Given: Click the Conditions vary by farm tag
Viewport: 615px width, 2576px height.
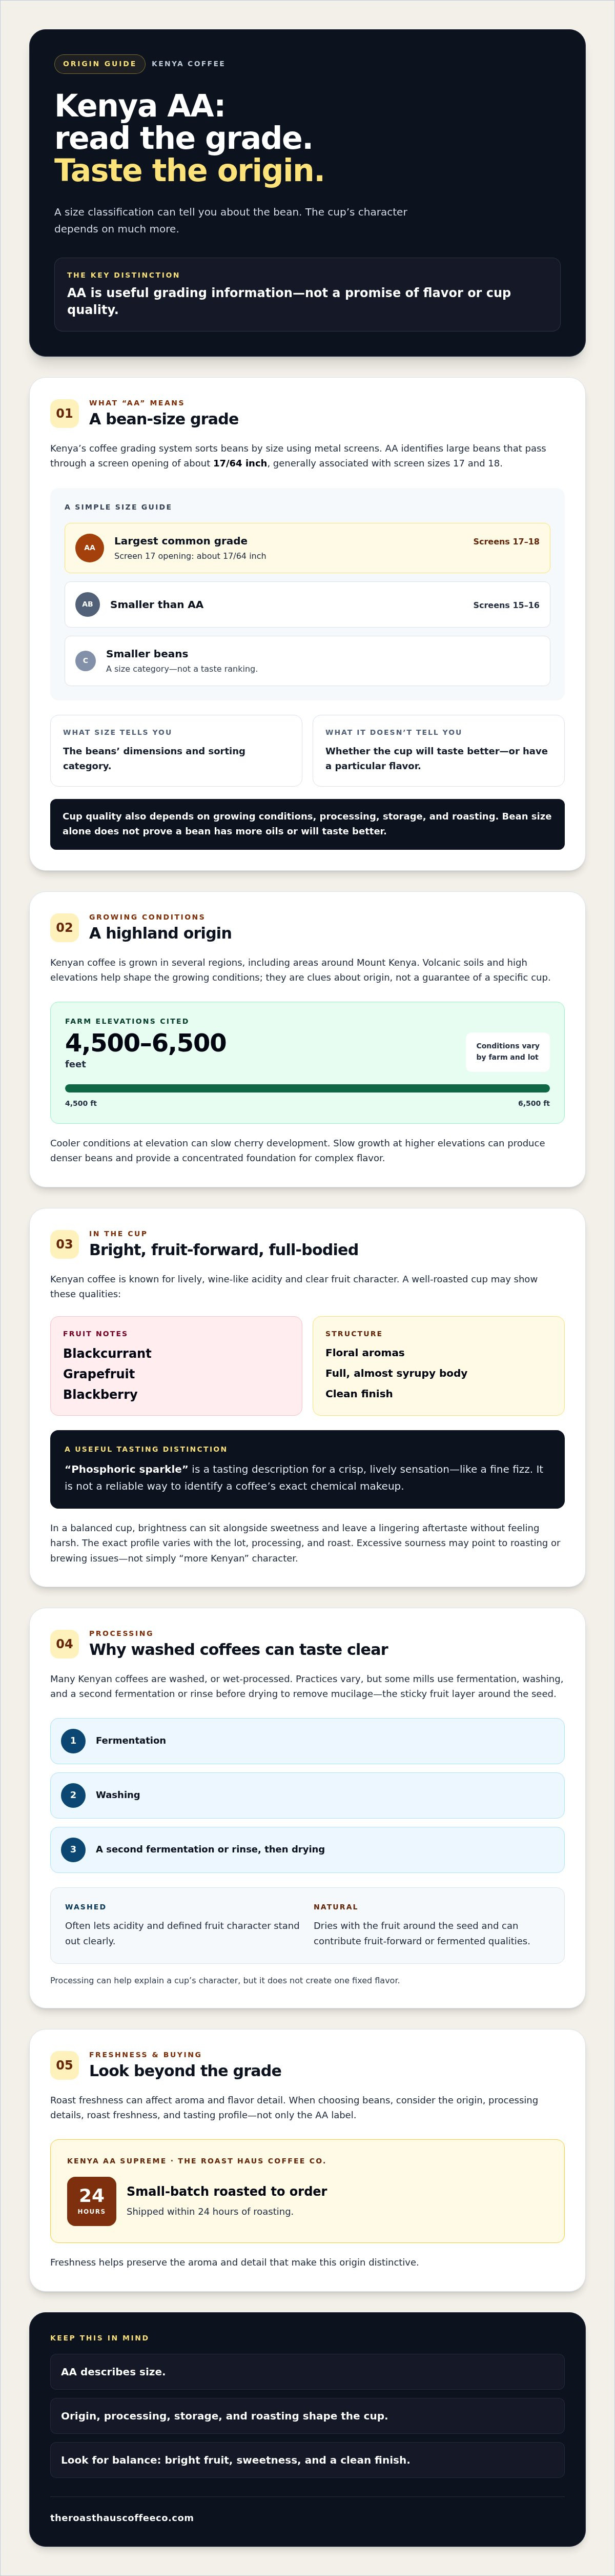Looking at the screenshot, I should tap(507, 1052).
